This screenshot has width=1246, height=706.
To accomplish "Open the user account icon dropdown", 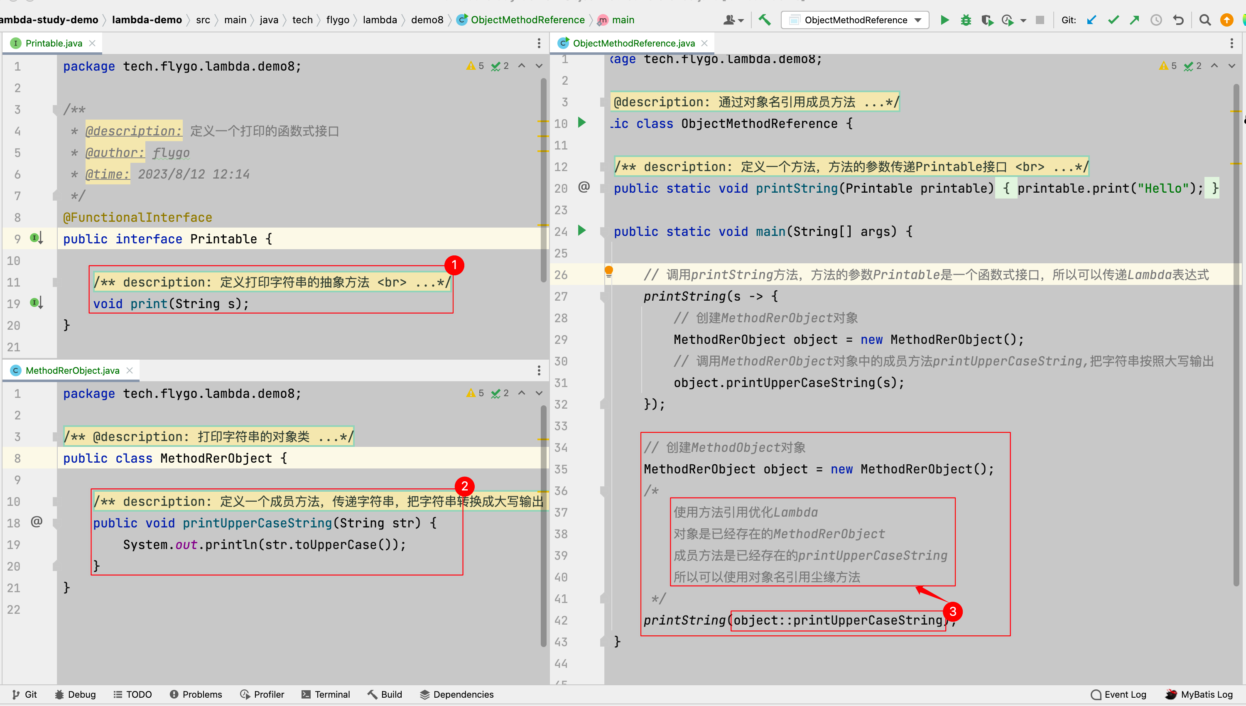I will click(x=733, y=20).
